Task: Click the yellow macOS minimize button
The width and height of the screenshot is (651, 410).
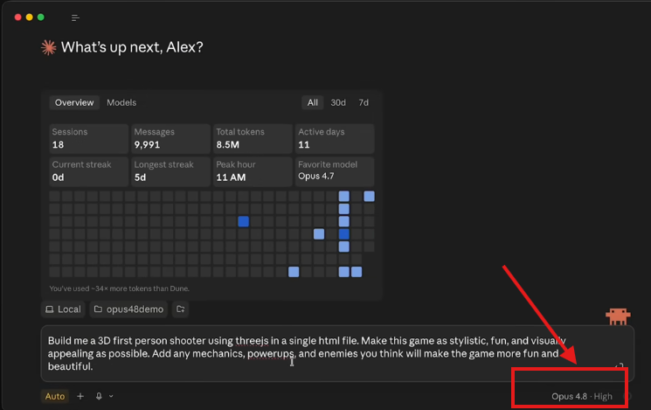Action: tap(29, 17)
